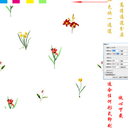Open the 两次立方 resample method dropdown
The width and height of the screenshot is (128, 128).
point(120,77)
